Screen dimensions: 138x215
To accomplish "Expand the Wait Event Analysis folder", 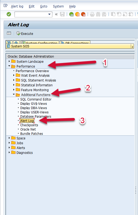I will point(14,75).
